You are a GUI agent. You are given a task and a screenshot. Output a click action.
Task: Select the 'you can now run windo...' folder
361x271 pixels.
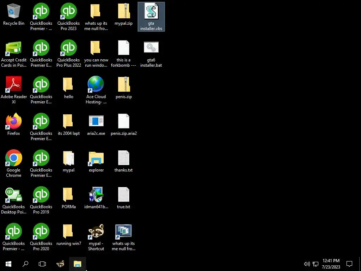pos(96,54)
